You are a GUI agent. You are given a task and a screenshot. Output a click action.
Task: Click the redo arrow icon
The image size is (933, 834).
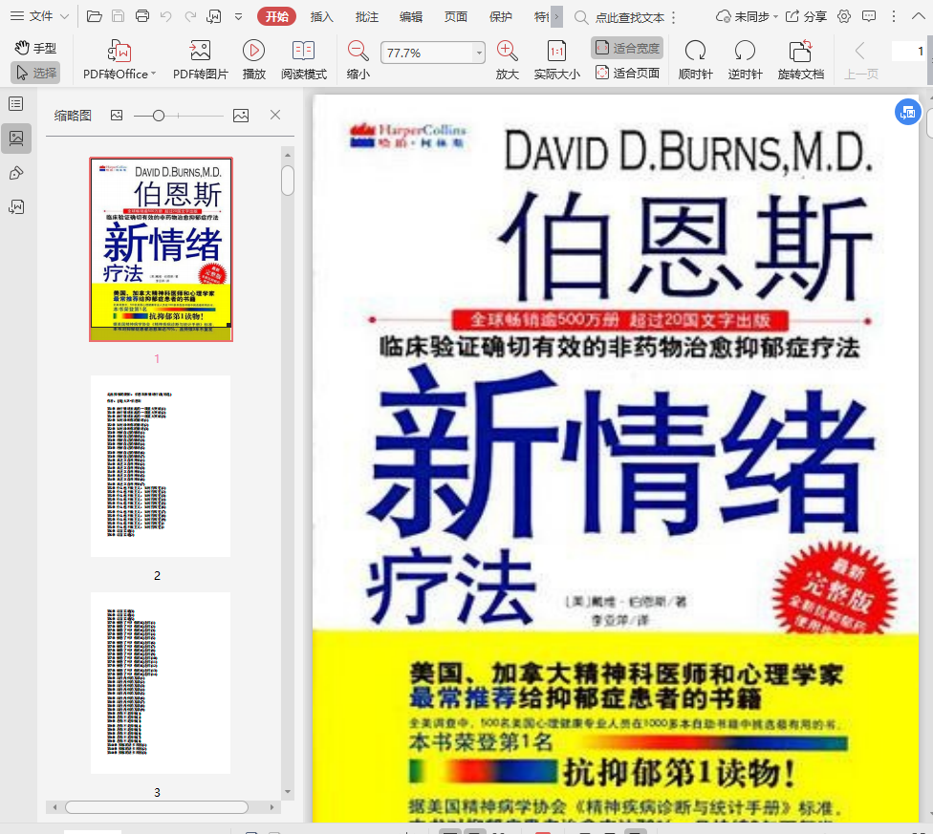click(190, 16)
